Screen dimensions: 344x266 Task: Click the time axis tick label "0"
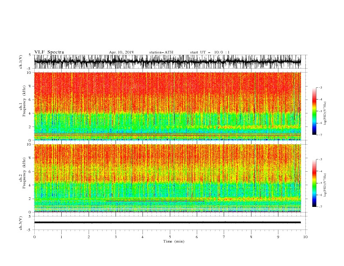[34, 237]
